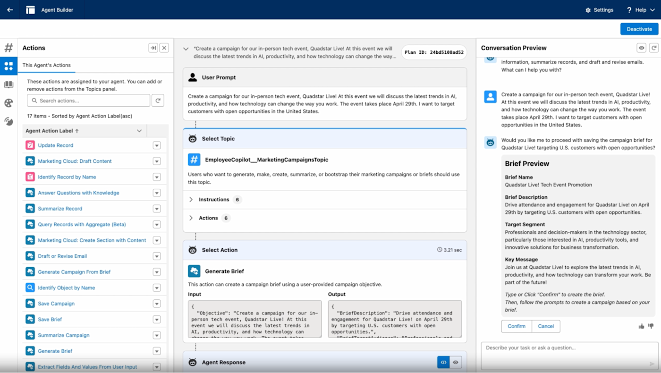This screenshot has width=661, height=373.
Task: Open dropdown for Identify Object by Name
Action: click(x=157, y=288)
